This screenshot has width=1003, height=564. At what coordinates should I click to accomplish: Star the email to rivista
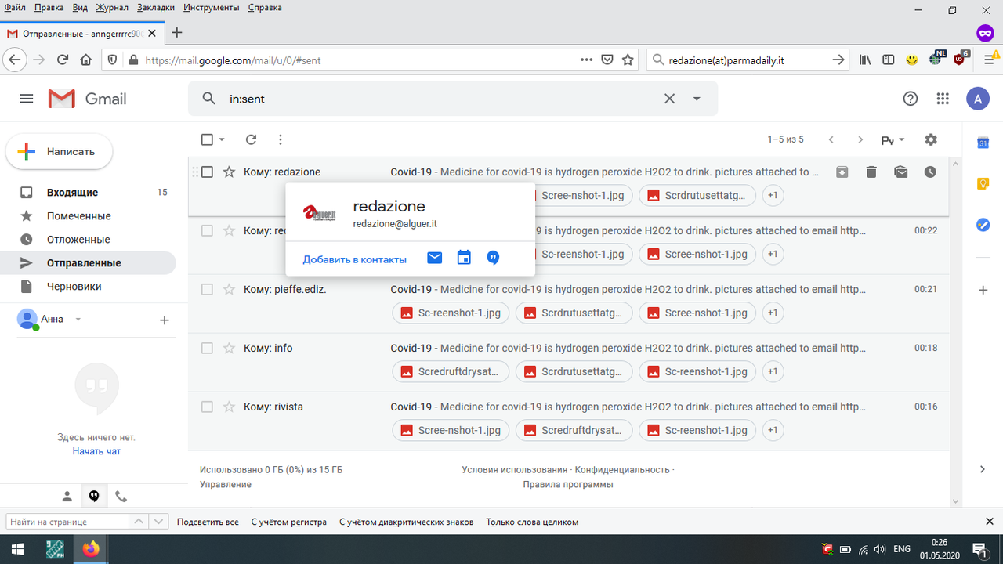[x=229, y=407]
